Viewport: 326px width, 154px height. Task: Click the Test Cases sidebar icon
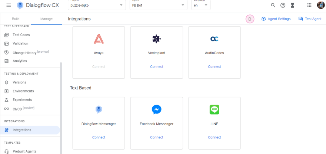pos(6,35)
